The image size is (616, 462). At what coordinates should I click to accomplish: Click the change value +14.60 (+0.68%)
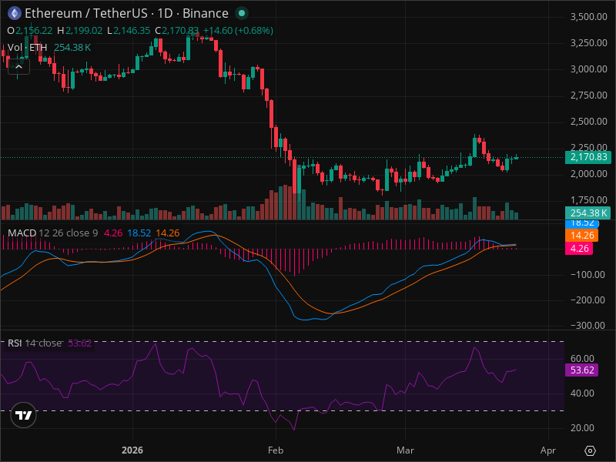[x=238, y=31]
